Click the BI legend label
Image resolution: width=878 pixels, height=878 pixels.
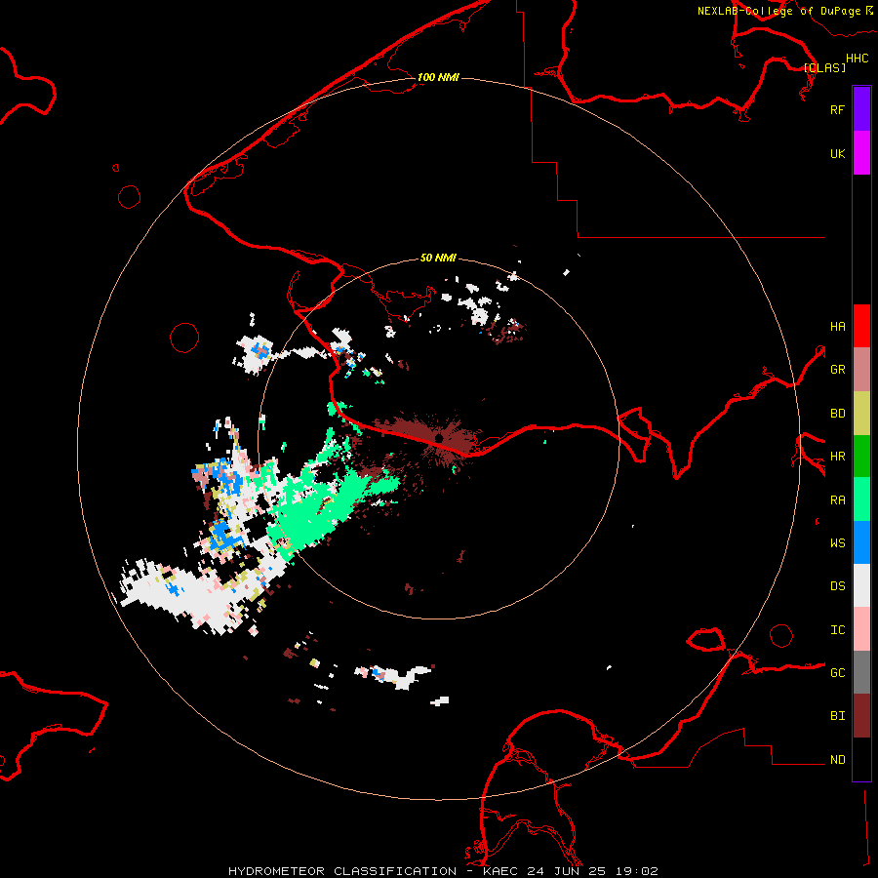[837, 716]
